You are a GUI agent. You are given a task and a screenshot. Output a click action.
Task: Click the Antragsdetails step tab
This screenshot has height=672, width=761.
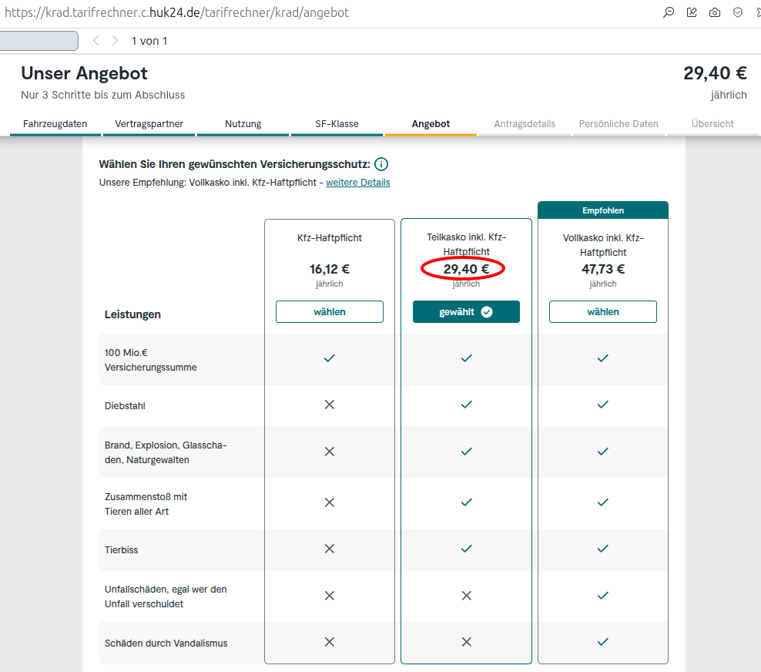pos(525,124)
